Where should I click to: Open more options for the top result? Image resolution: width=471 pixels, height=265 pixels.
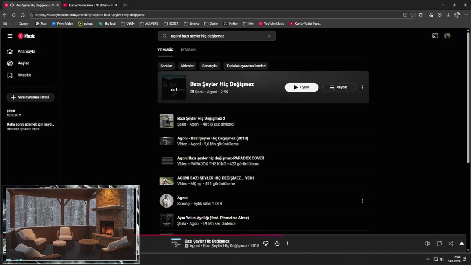pyautogui.click(x=362, y=88)
